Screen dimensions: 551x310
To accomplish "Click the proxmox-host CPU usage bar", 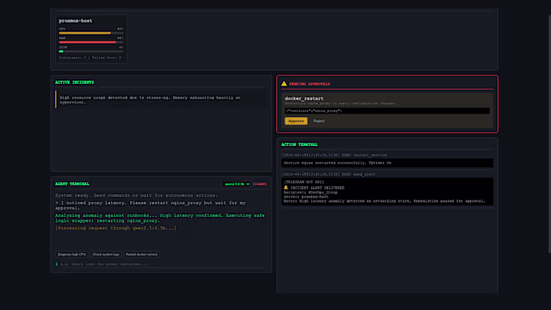I will click(x=91, y=33).
